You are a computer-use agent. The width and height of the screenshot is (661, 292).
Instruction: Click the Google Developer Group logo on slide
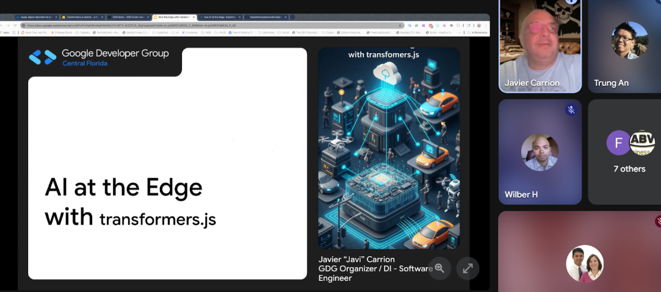tap(43, 57)
